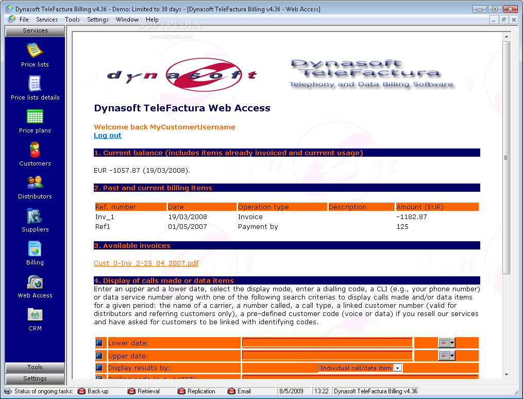Image resolution: width=523 pixels, height=399 pixels.
Task: Open Price lists details in sidebar
Action: point(35,84)
